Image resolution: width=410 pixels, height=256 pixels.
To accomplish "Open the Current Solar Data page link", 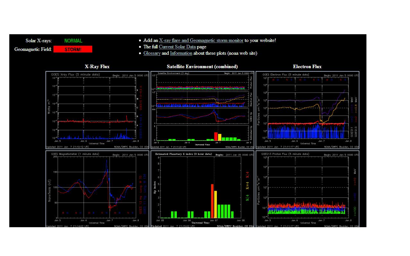I will point(177,47).
